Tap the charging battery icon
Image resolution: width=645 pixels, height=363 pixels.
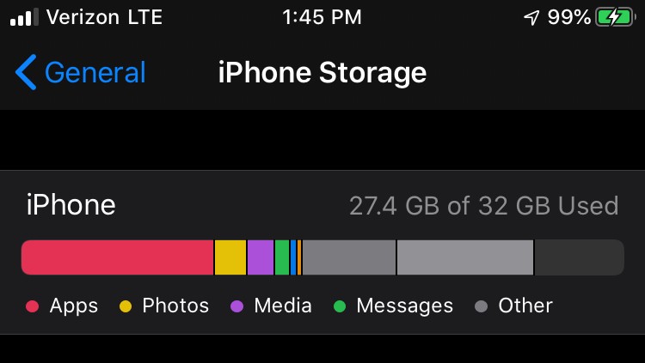click(615, 17)
